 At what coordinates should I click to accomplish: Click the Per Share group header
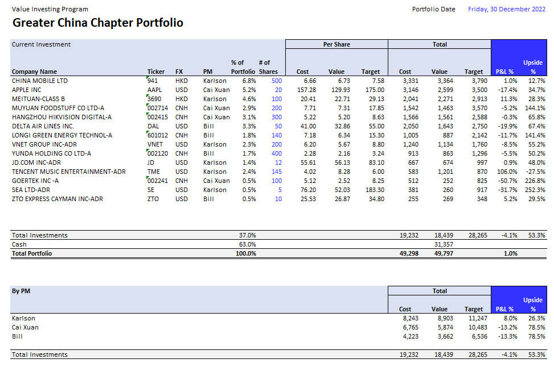point(336,44)
